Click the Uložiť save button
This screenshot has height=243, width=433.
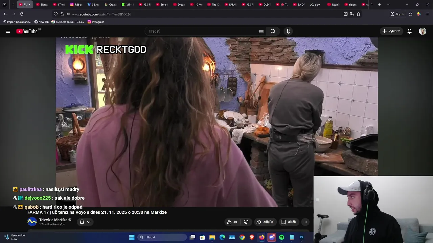coord(289,222)
